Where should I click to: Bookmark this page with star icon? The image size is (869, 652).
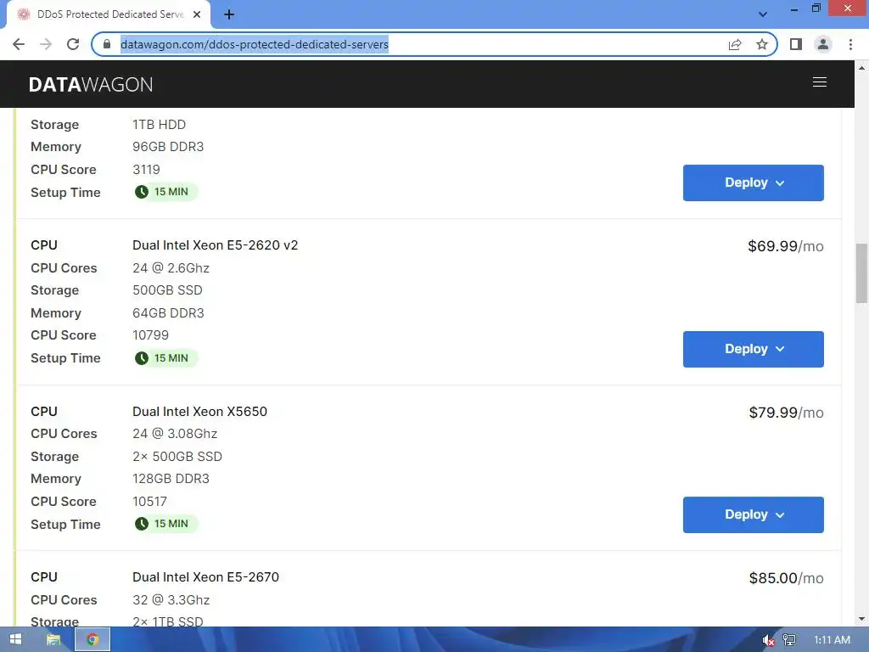tap(762, 44)
